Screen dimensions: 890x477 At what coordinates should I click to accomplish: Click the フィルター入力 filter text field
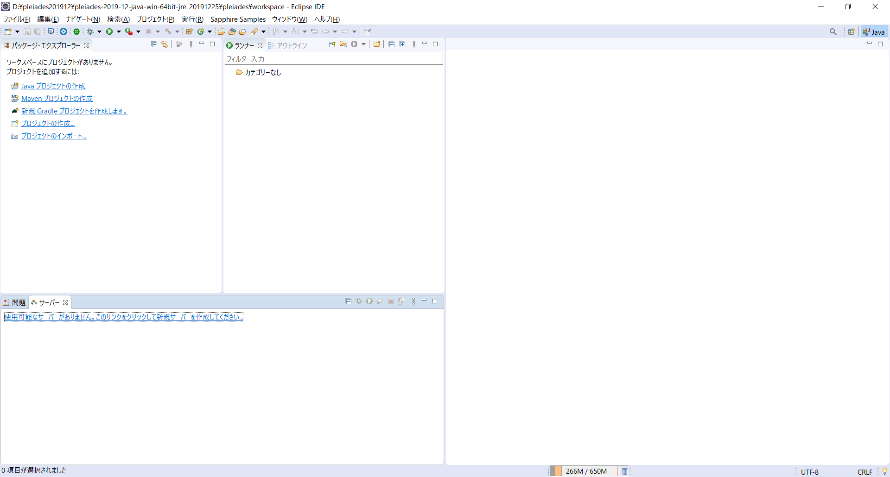click(x=334, y=59)
